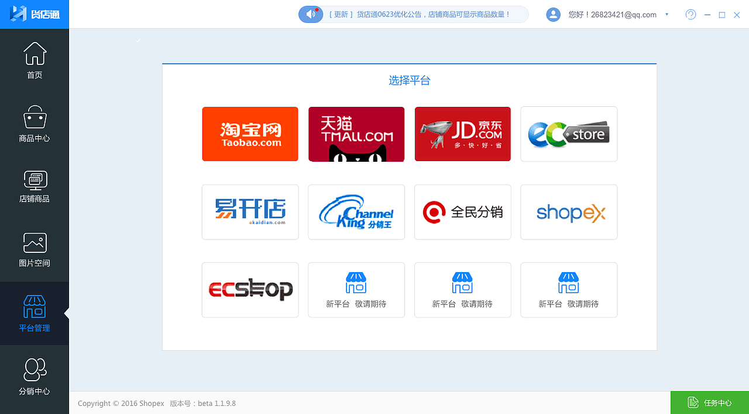The image size is (749, 414).
Task: Click the version number beta 1.1.9.8
Action: point(217,403)
